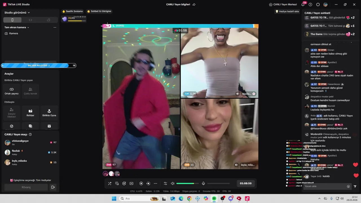Click the BIZ BIR AILEYISS progress bar
361x203 pixels.
coord(39,65)
